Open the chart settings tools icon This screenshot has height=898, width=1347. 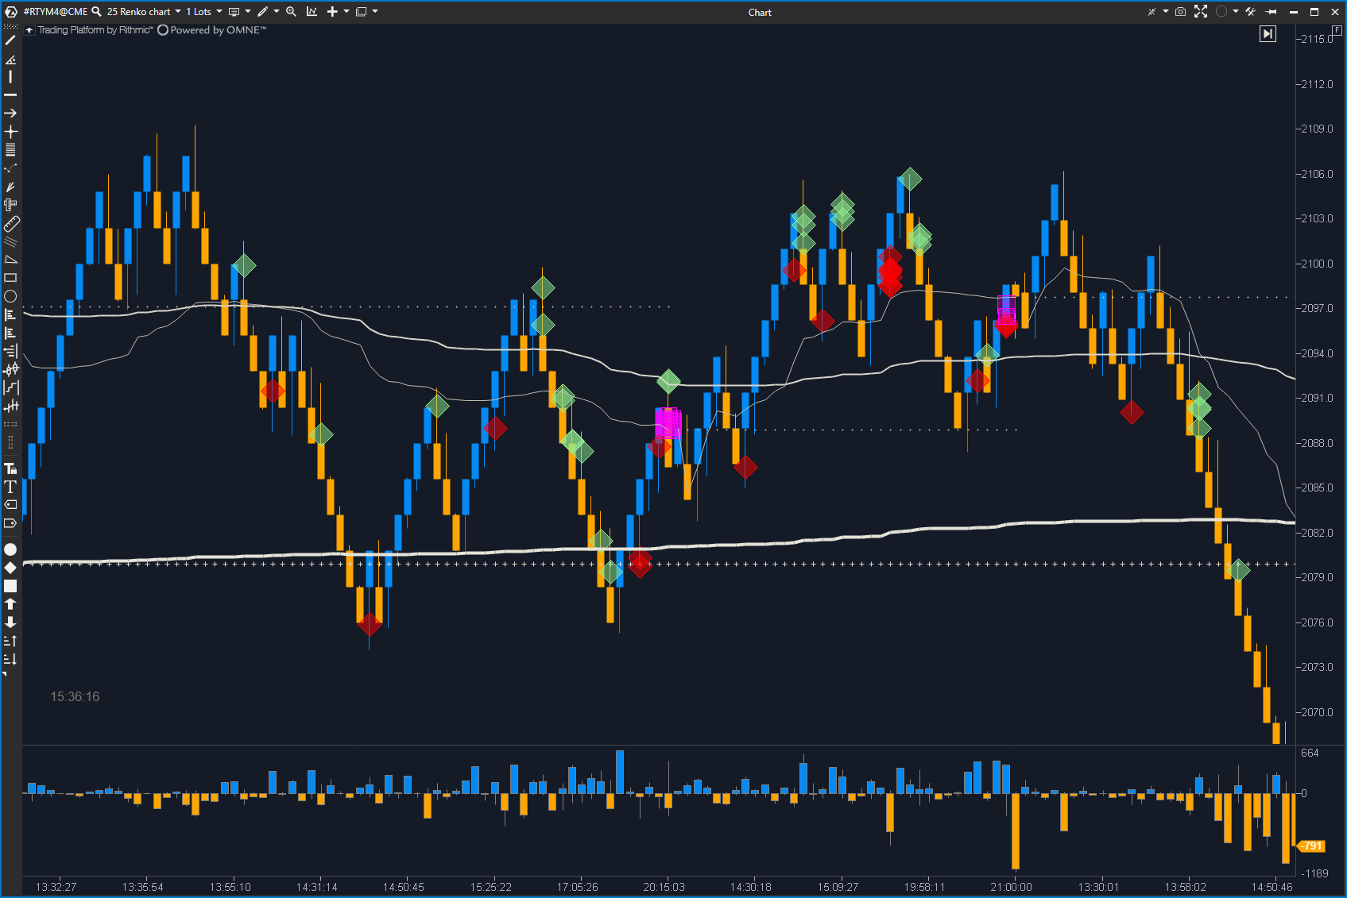pos(1250,12)
